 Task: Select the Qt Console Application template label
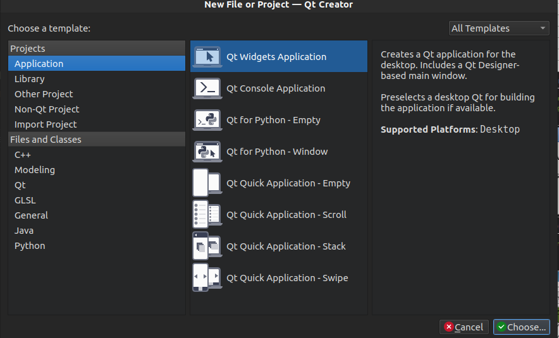click(x=276, y=88)
